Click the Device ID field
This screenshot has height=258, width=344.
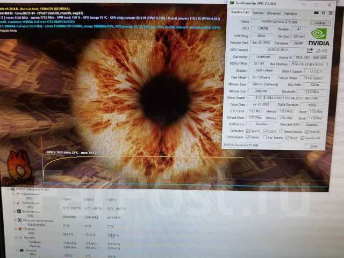pyautogui.click(x=311, y=58)
